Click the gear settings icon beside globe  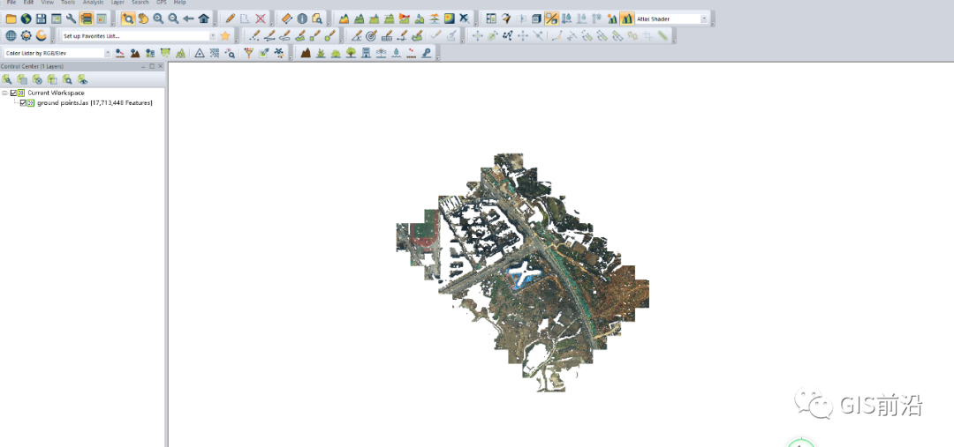(26, 36)
